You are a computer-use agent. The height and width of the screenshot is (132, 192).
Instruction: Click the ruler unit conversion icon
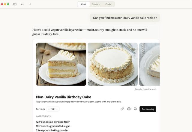click(122, 109)
